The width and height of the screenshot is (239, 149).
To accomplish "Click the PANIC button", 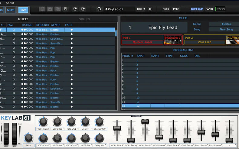I will 209,9.
